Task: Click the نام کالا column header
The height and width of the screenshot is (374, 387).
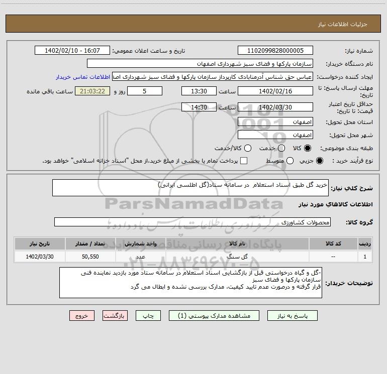Action: [x=237, y=243]
